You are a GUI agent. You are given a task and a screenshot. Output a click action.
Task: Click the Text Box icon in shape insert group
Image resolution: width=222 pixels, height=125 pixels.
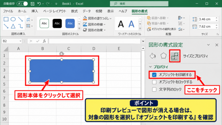(28, 26)
